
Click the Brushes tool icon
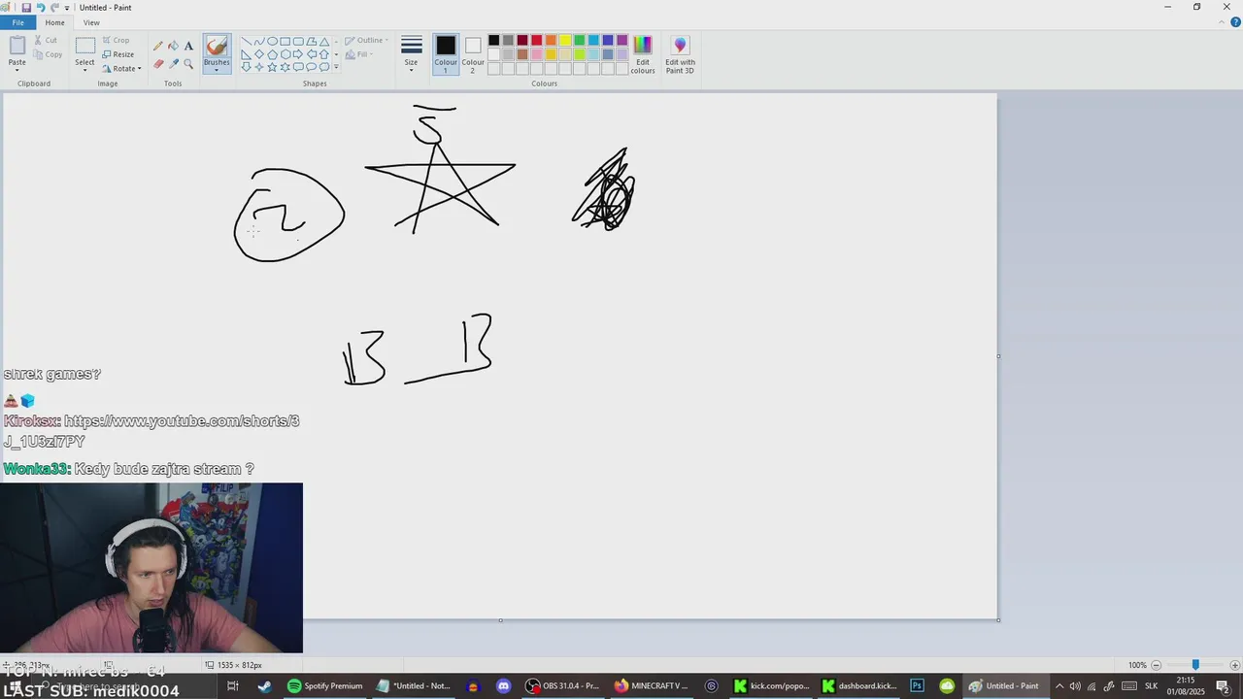click(x=217, y=46)
